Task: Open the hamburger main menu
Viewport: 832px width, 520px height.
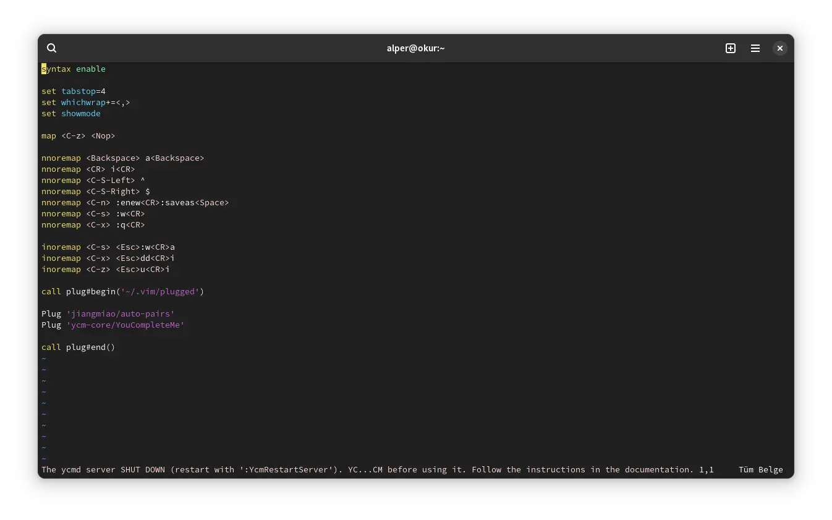Action: (x=755, y=48)
